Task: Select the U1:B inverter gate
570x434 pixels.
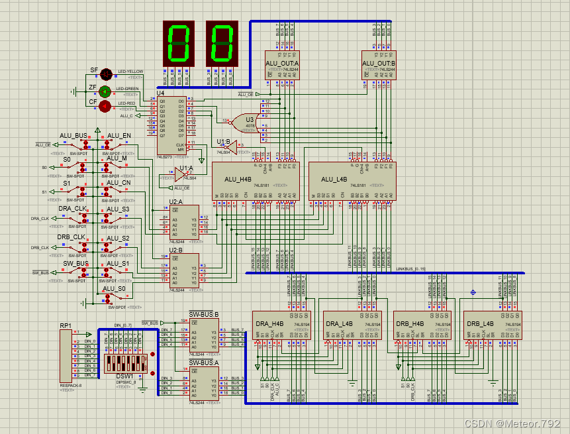Action: (x=231, y=147)
